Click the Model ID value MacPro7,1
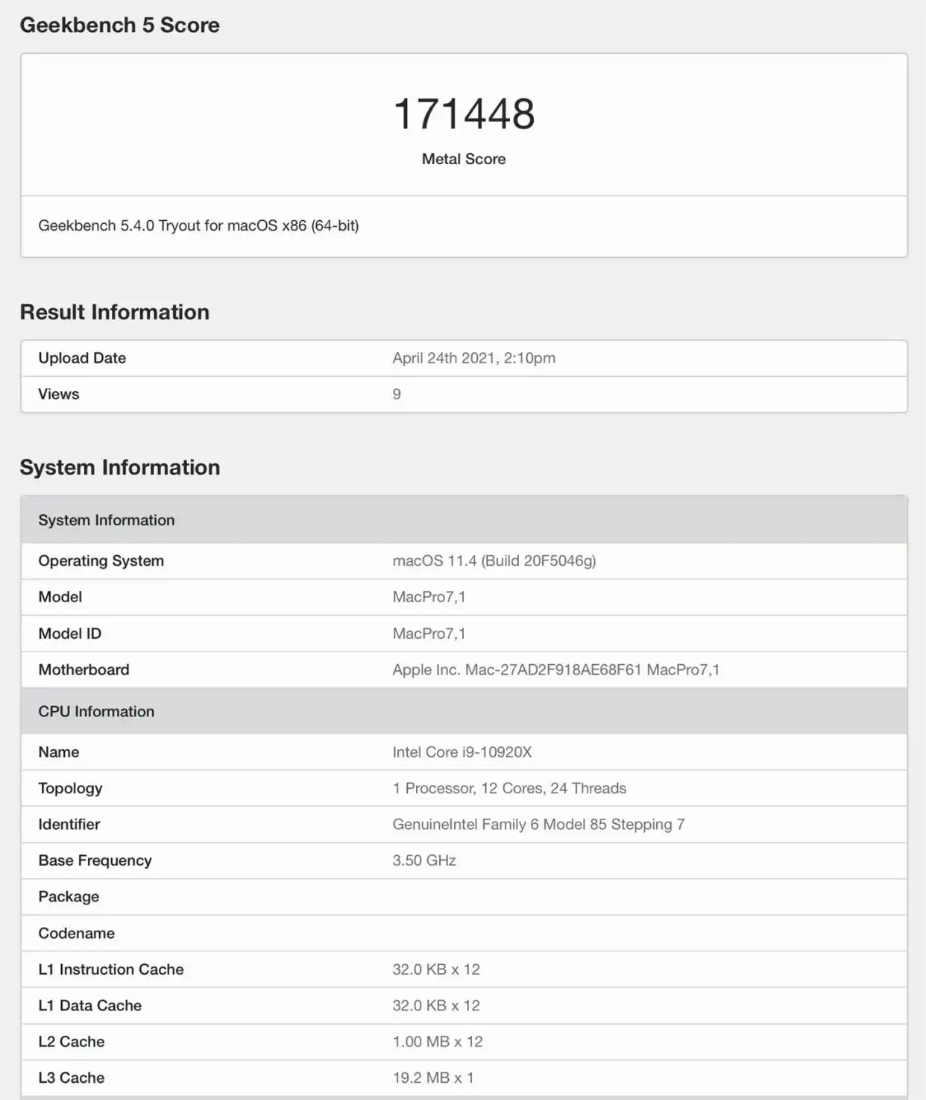 [431, 633]
